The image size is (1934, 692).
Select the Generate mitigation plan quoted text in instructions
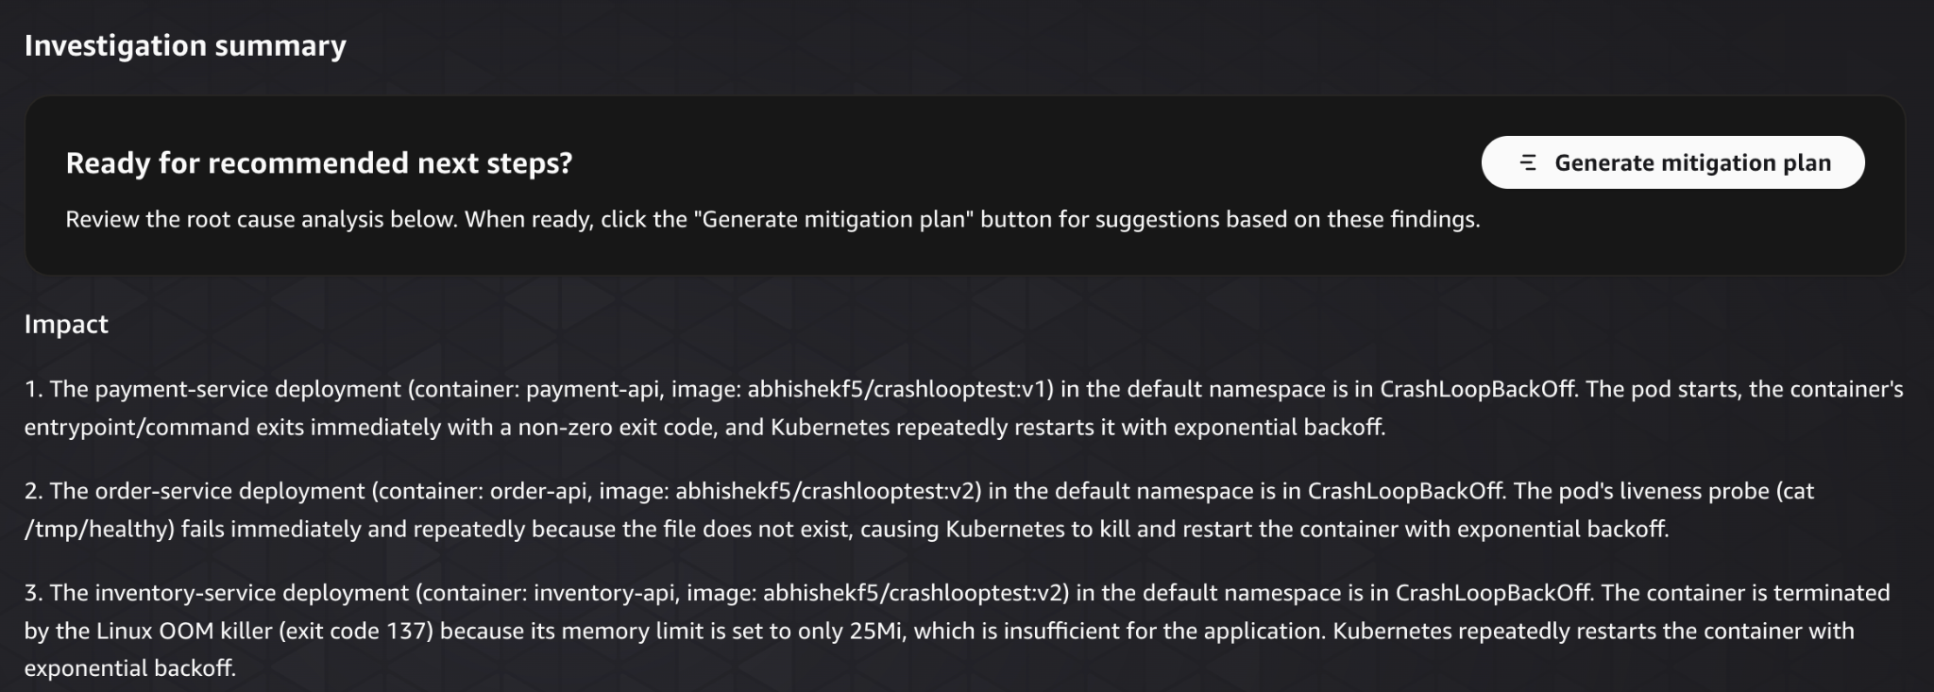(871, 220)
